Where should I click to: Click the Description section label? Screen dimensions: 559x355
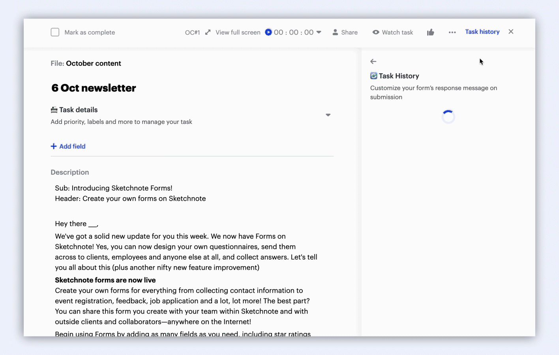[x=70, y=172]
